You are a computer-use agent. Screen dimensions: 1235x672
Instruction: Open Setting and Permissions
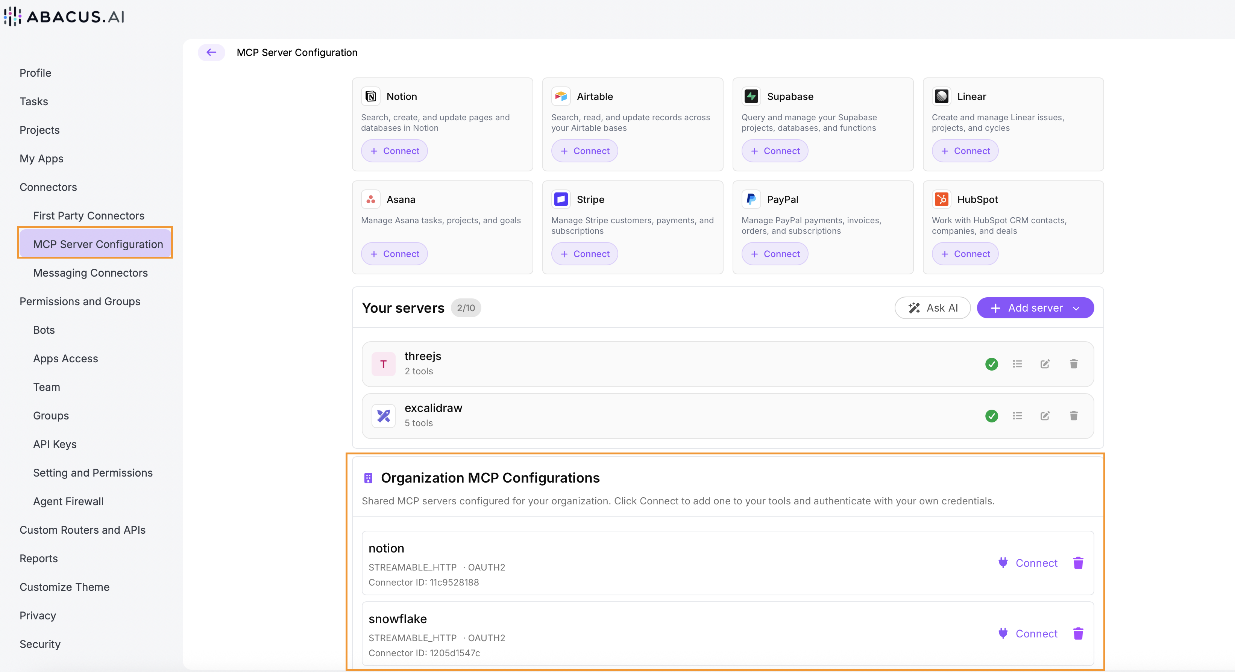click(x=93, y=473)
